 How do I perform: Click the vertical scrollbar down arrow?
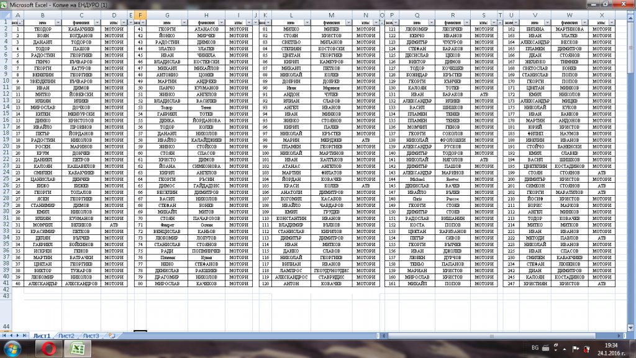[630, 328]
